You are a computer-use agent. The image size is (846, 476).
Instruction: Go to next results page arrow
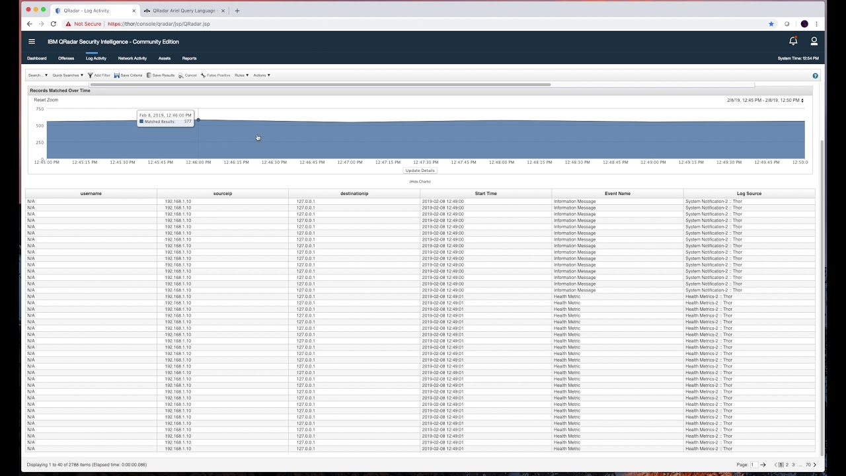[814, 465]
